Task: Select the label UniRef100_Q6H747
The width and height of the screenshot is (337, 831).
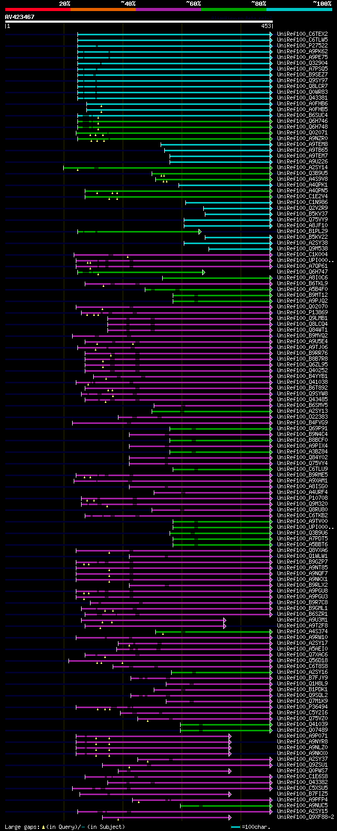Action: click(302, 272)
